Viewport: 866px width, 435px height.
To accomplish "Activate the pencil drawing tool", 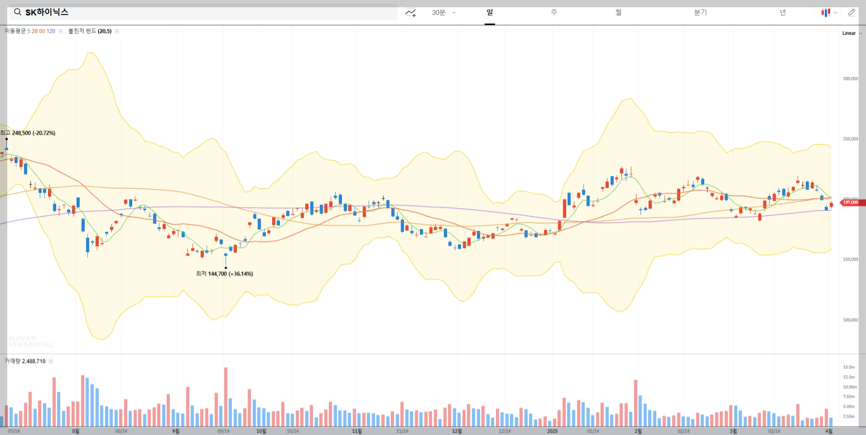I will point(851,13).
